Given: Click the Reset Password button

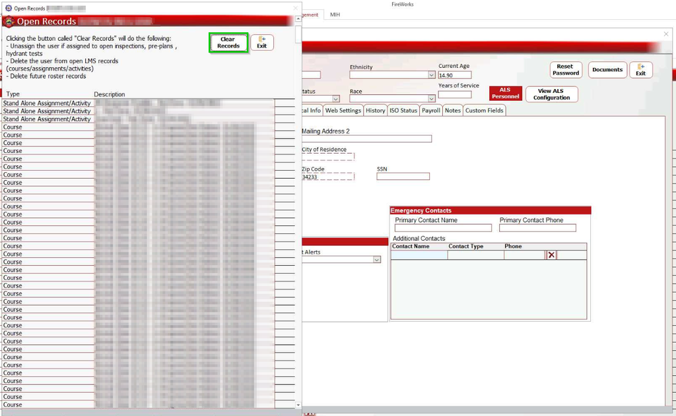Looking at the screenshot, I should point(565,70).
